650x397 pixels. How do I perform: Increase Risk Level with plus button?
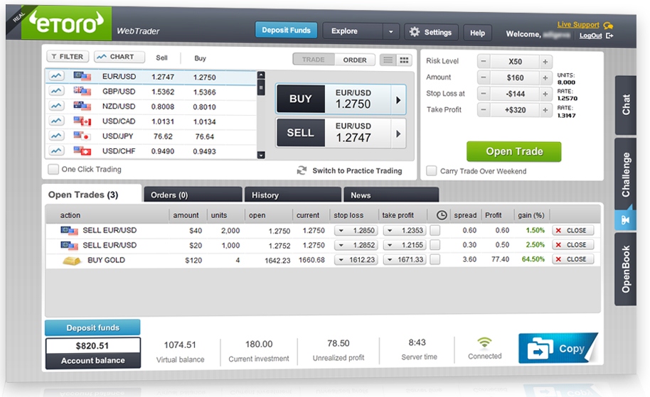tap(545, 62)
